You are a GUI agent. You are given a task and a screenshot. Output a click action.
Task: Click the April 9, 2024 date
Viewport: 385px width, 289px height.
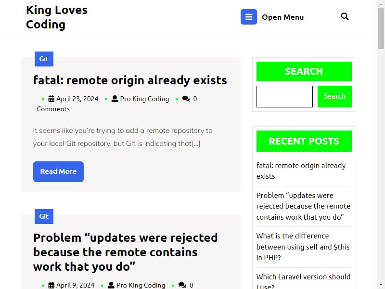(75, 285)
